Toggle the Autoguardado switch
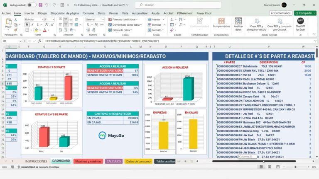This screenshot has width=319, height=179. coord(32,5)
